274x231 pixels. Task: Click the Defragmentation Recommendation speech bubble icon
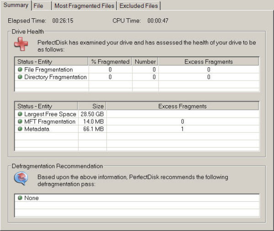(21, 178)
